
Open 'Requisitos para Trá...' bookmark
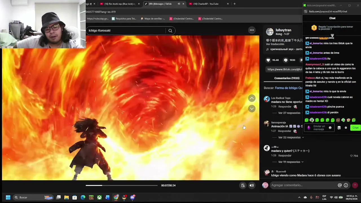pos(124,19)
